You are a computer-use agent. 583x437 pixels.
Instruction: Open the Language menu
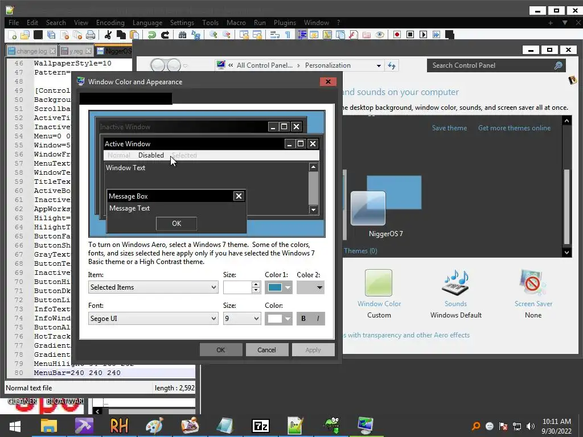147,23
